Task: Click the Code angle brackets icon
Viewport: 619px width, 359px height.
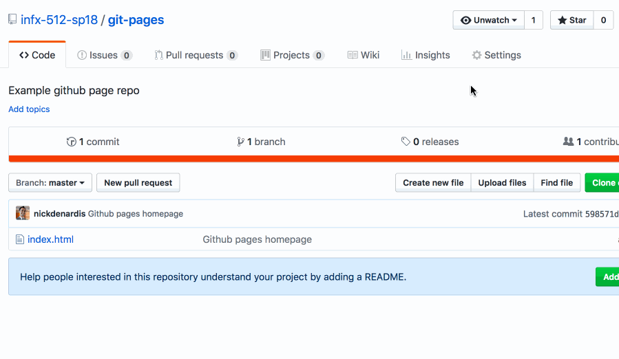Action: 24,55
